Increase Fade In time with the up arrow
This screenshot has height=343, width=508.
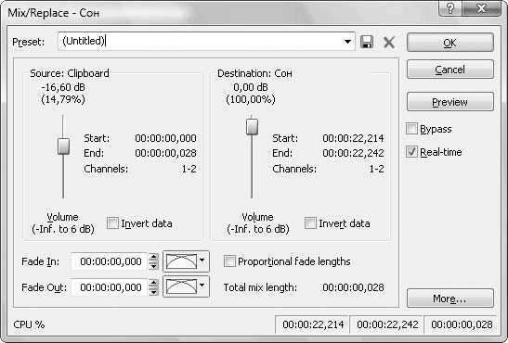153,258
